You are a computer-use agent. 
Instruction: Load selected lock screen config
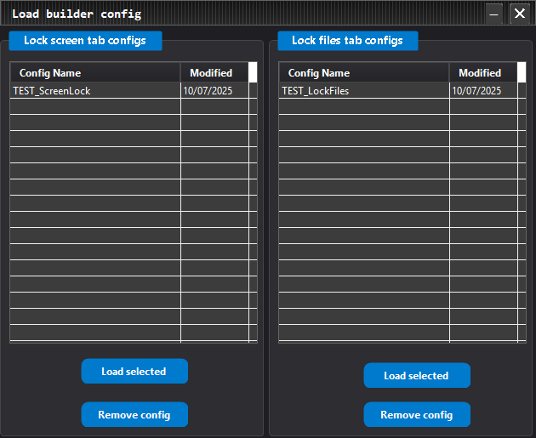[x=134, y=371]
